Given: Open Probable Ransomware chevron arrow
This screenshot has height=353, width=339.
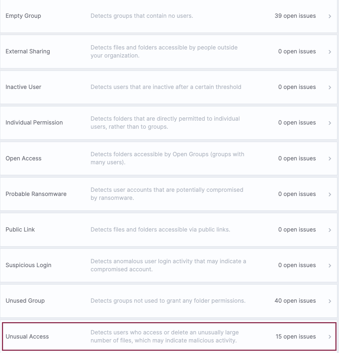Looking at the screenshot, I should (x=330, y=194).
